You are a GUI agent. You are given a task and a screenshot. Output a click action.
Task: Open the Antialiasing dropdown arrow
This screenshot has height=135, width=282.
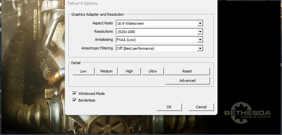click(x=200, y=40)
